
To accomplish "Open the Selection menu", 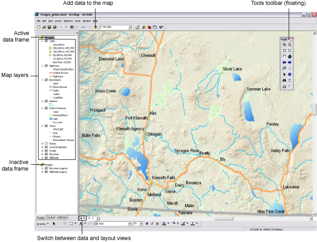I will coord(68,21).
